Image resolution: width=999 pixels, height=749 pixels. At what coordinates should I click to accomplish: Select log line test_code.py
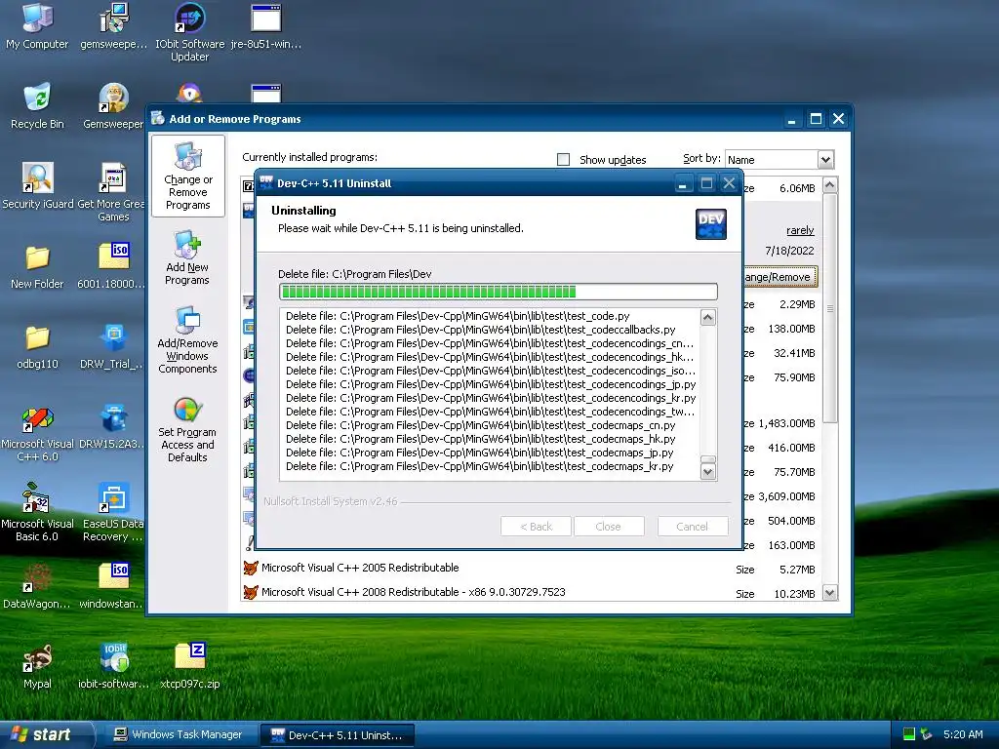pyautogui.click(x=458, y=316)
